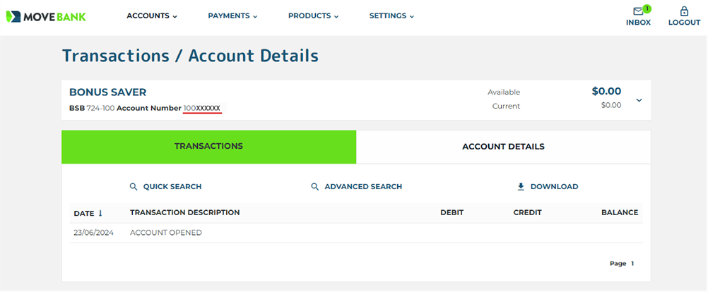Select the Transactions tab
Screen dimensions: 708x292
(x=208, y=147)
